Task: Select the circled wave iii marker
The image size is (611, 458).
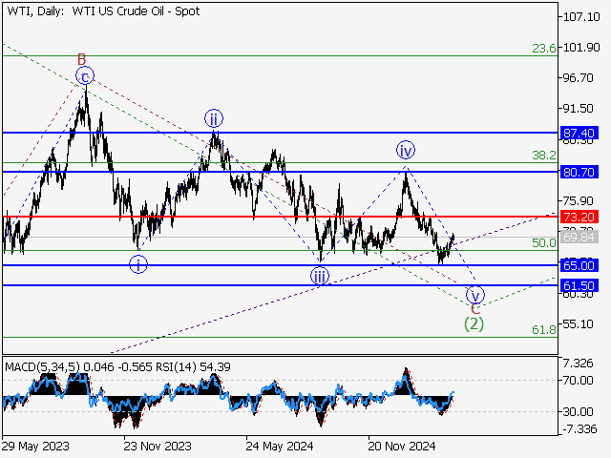Action: [320, 276]
